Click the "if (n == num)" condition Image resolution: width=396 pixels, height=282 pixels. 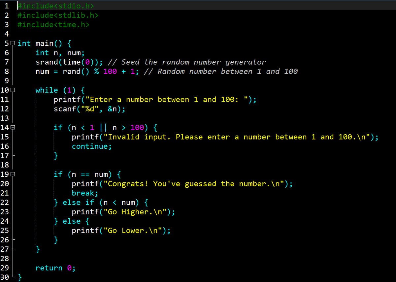click(83, 174)
